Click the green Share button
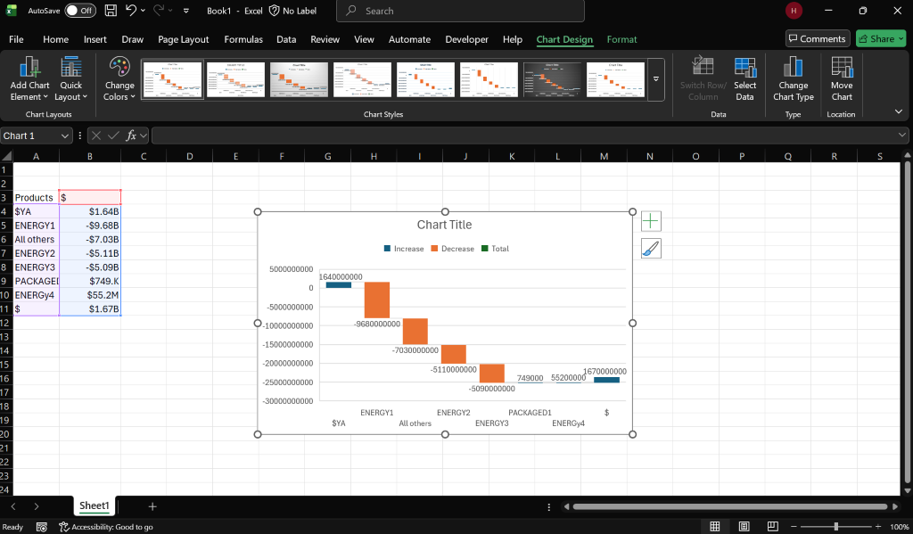 pyautogui.click(x=881, y=38)
